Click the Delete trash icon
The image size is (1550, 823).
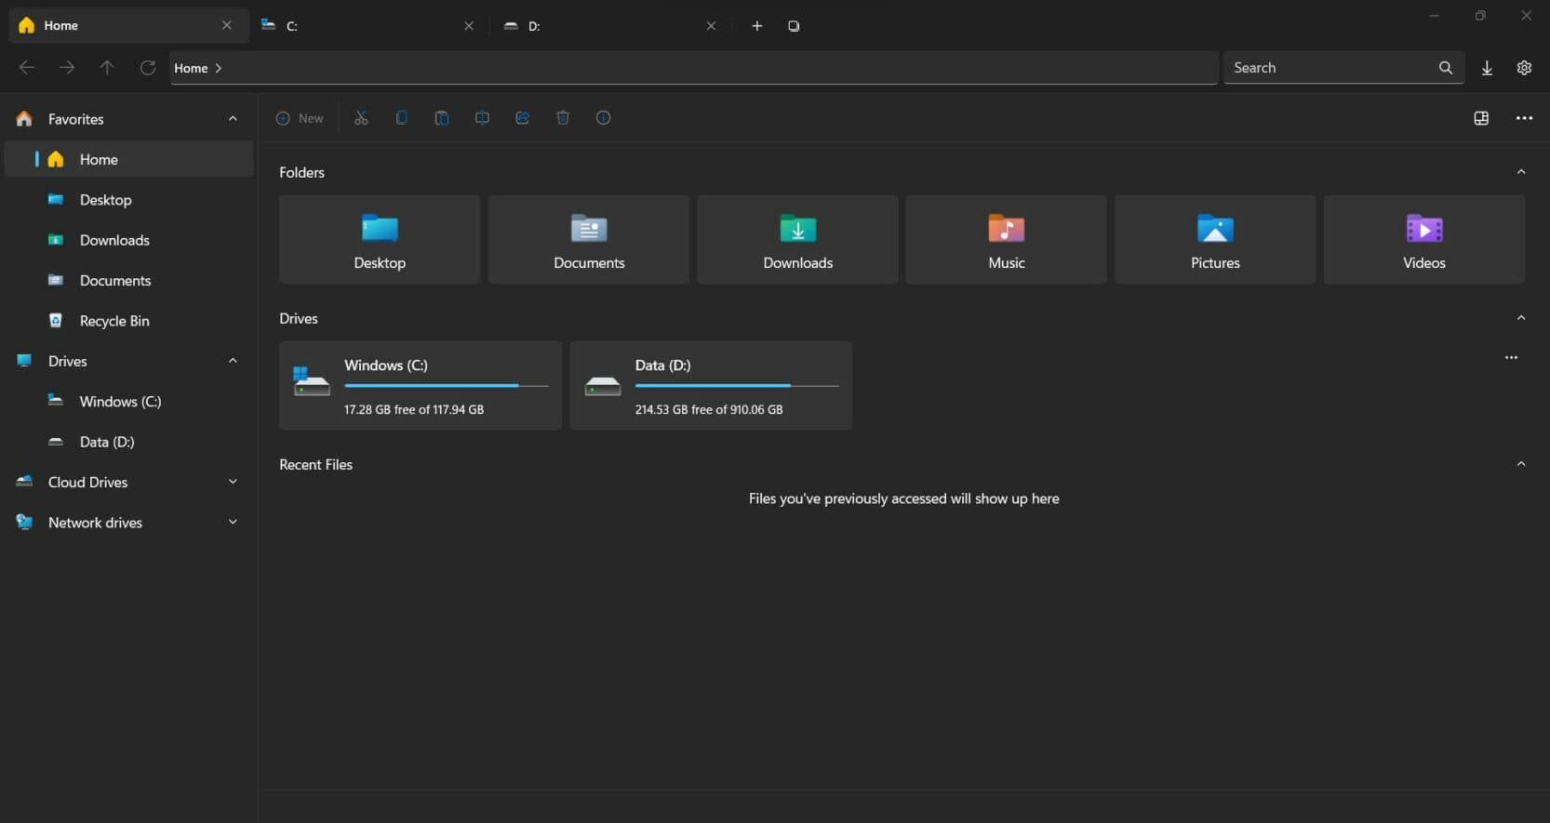click(x=563, y=118)
